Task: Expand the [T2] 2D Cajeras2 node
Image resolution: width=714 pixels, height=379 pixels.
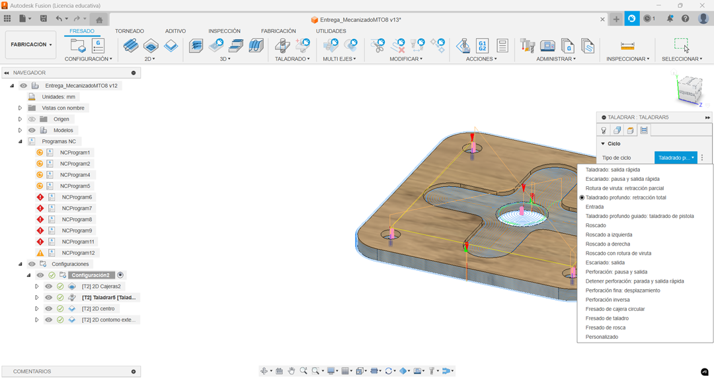Action: pos(37,286)
